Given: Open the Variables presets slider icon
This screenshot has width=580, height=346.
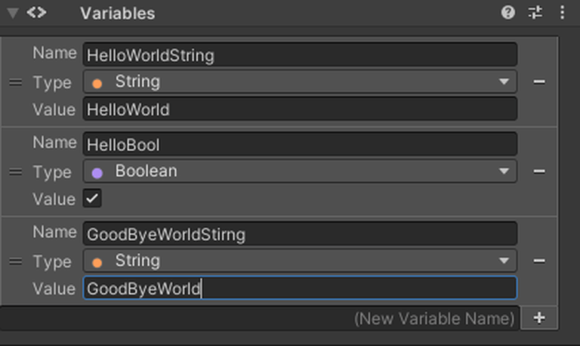Looking at the screenshot, I should coord(535,12).
